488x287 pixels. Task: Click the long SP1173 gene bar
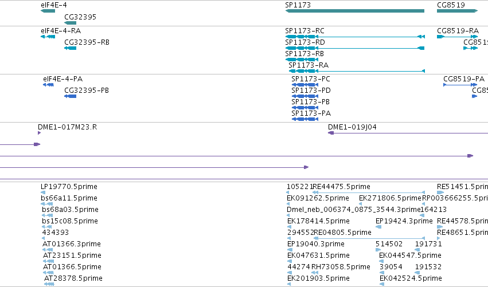point(355,11)
